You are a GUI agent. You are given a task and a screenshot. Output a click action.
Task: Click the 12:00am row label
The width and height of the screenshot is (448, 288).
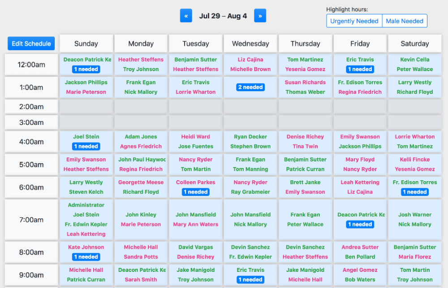31,64
